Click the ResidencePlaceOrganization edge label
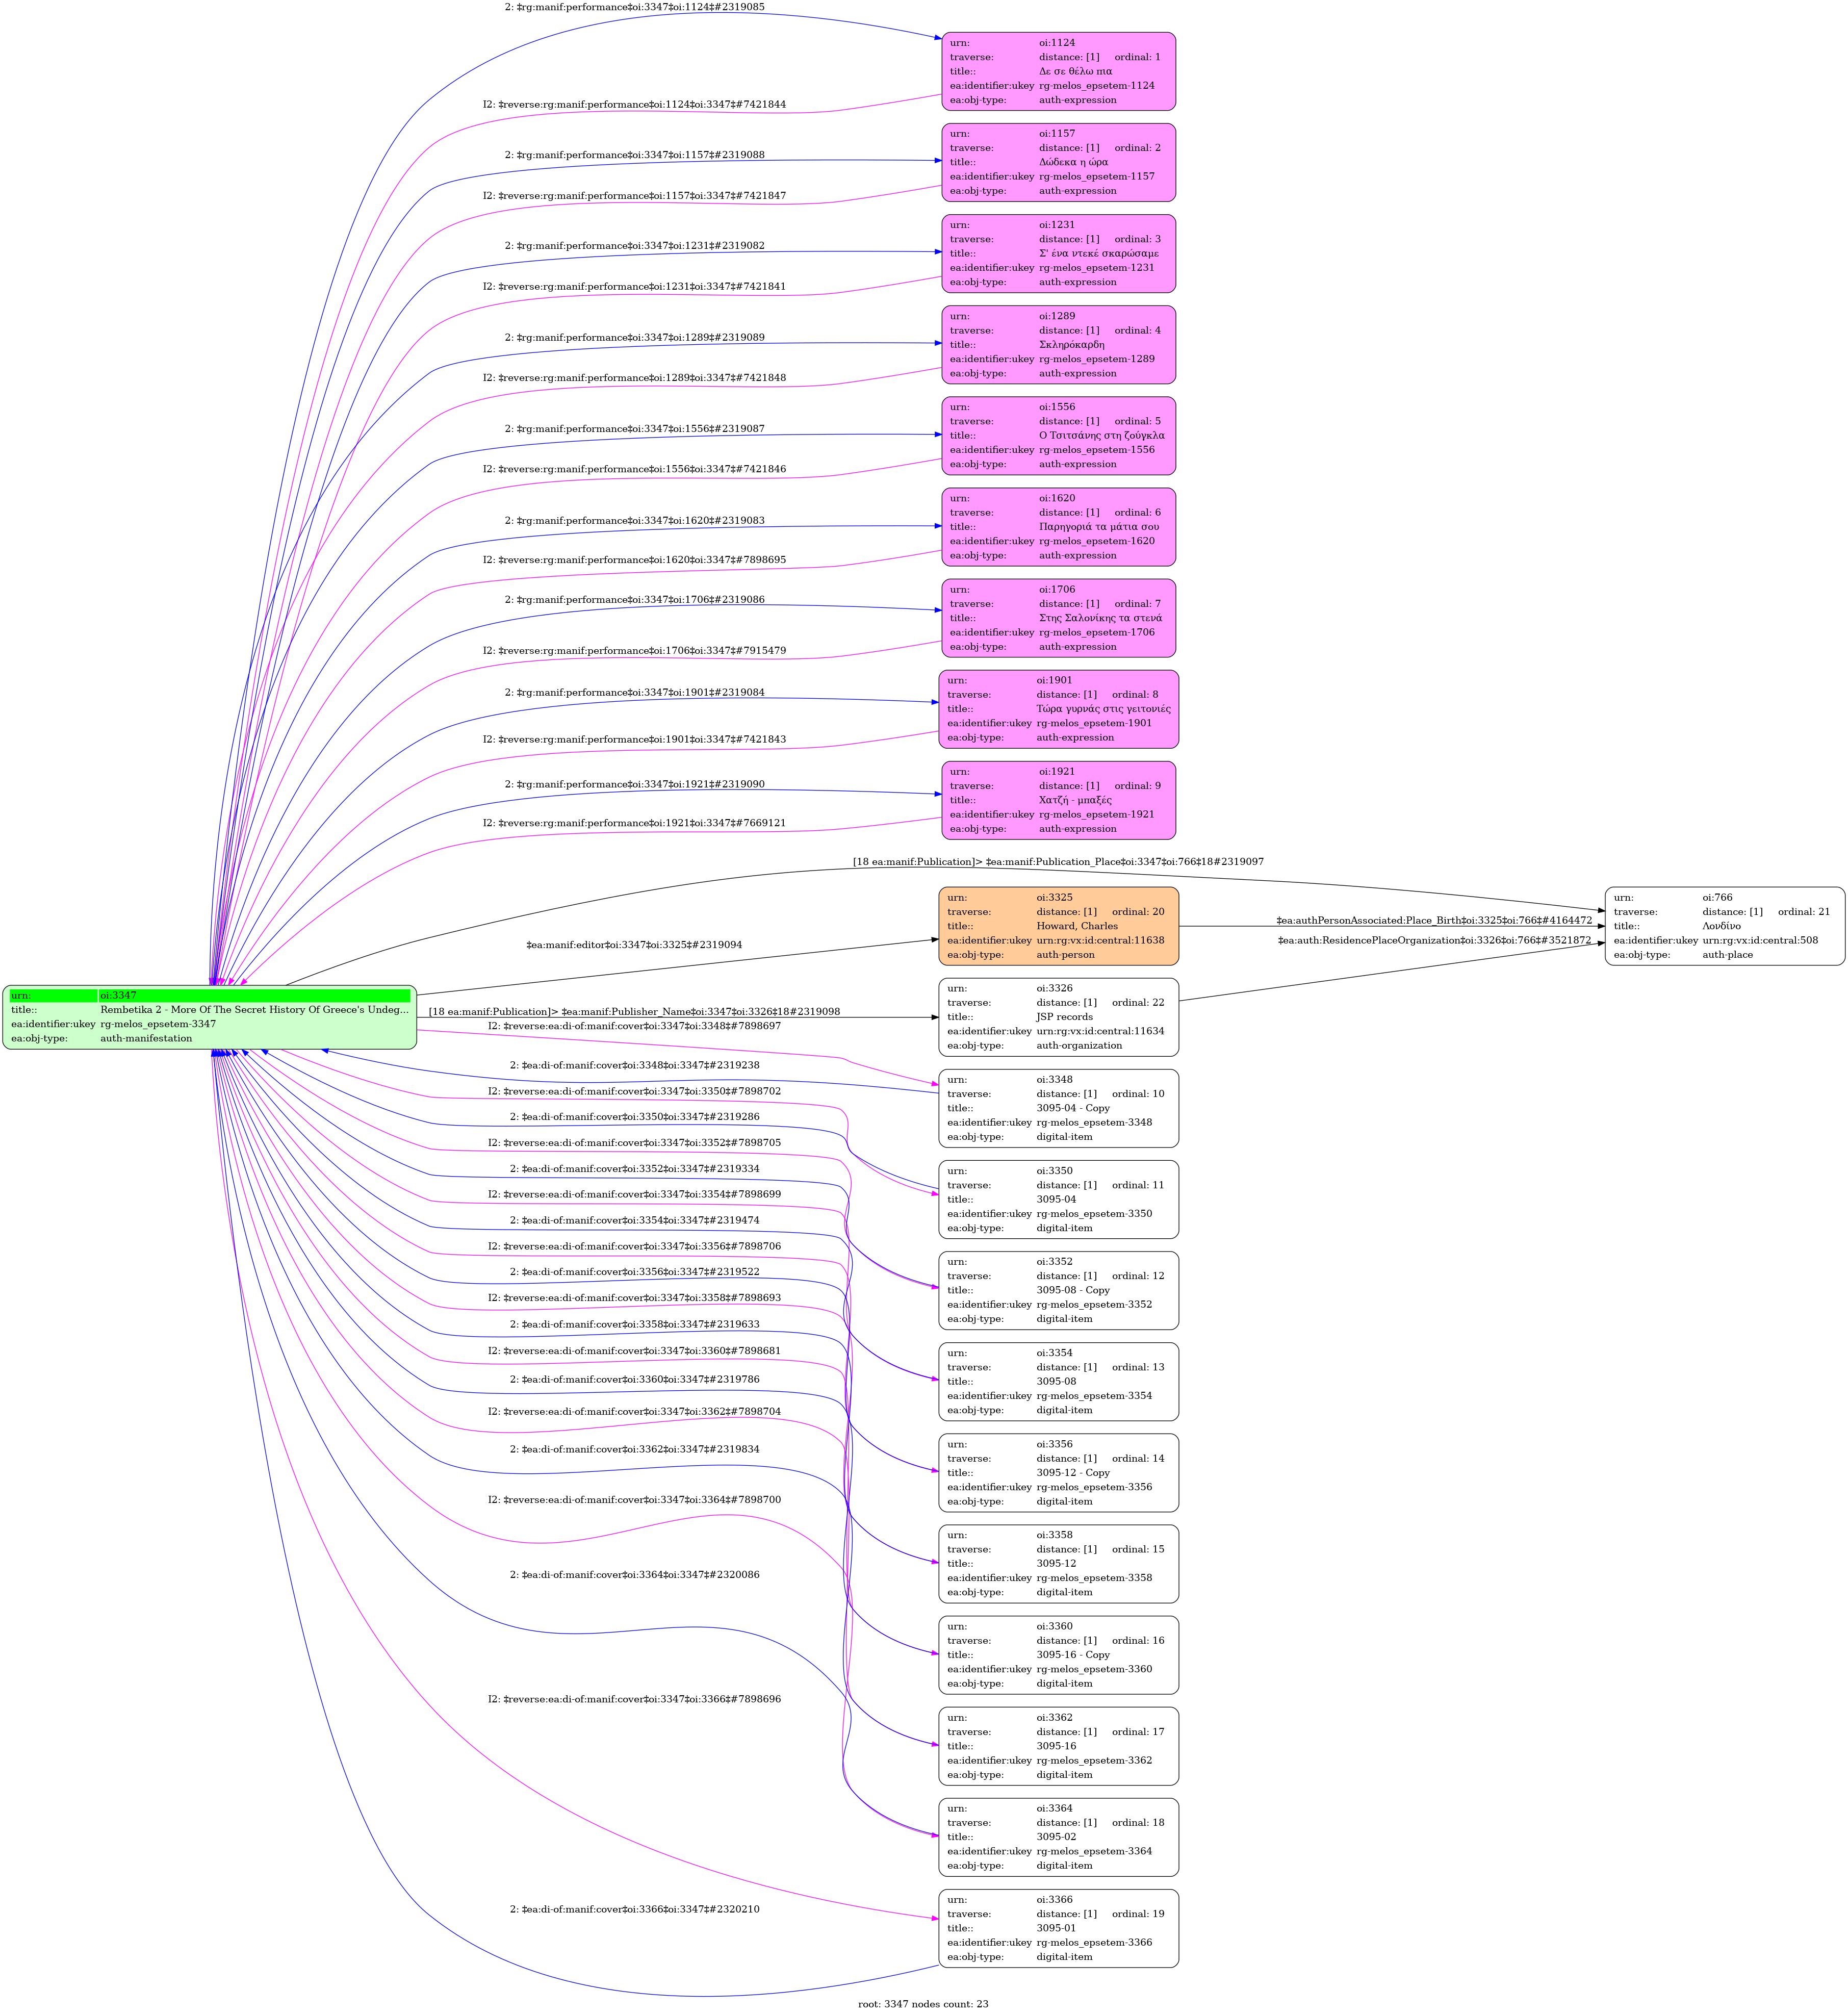Image resolution: width=1848 pixels, height=2015 pixels. coord(1434,939)
